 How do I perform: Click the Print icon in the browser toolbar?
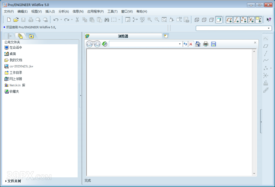pyautogui.click(x=206, y=44)
